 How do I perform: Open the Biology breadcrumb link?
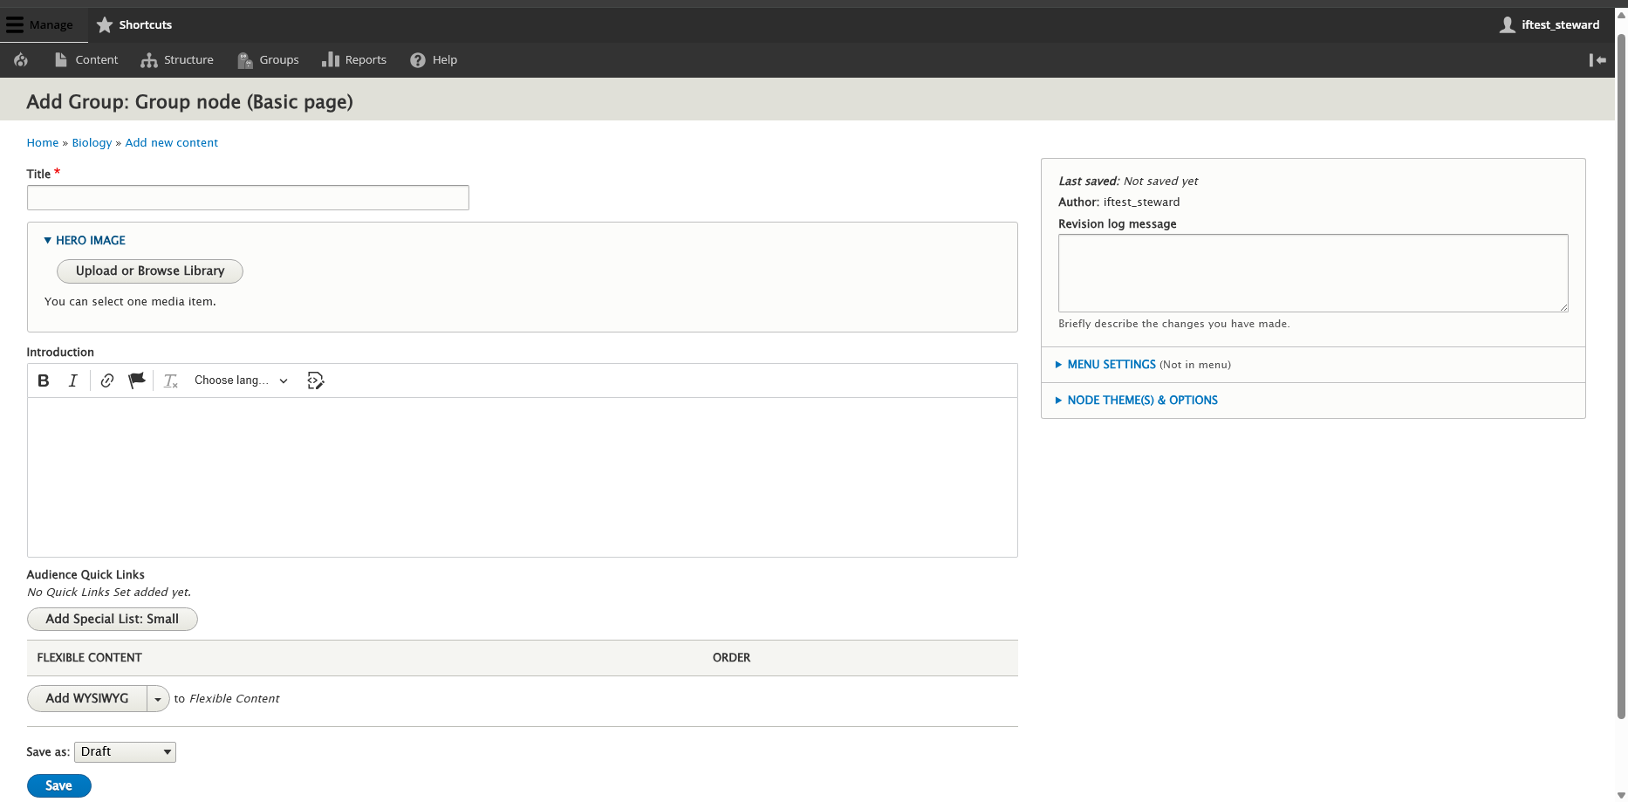[91, 142]
